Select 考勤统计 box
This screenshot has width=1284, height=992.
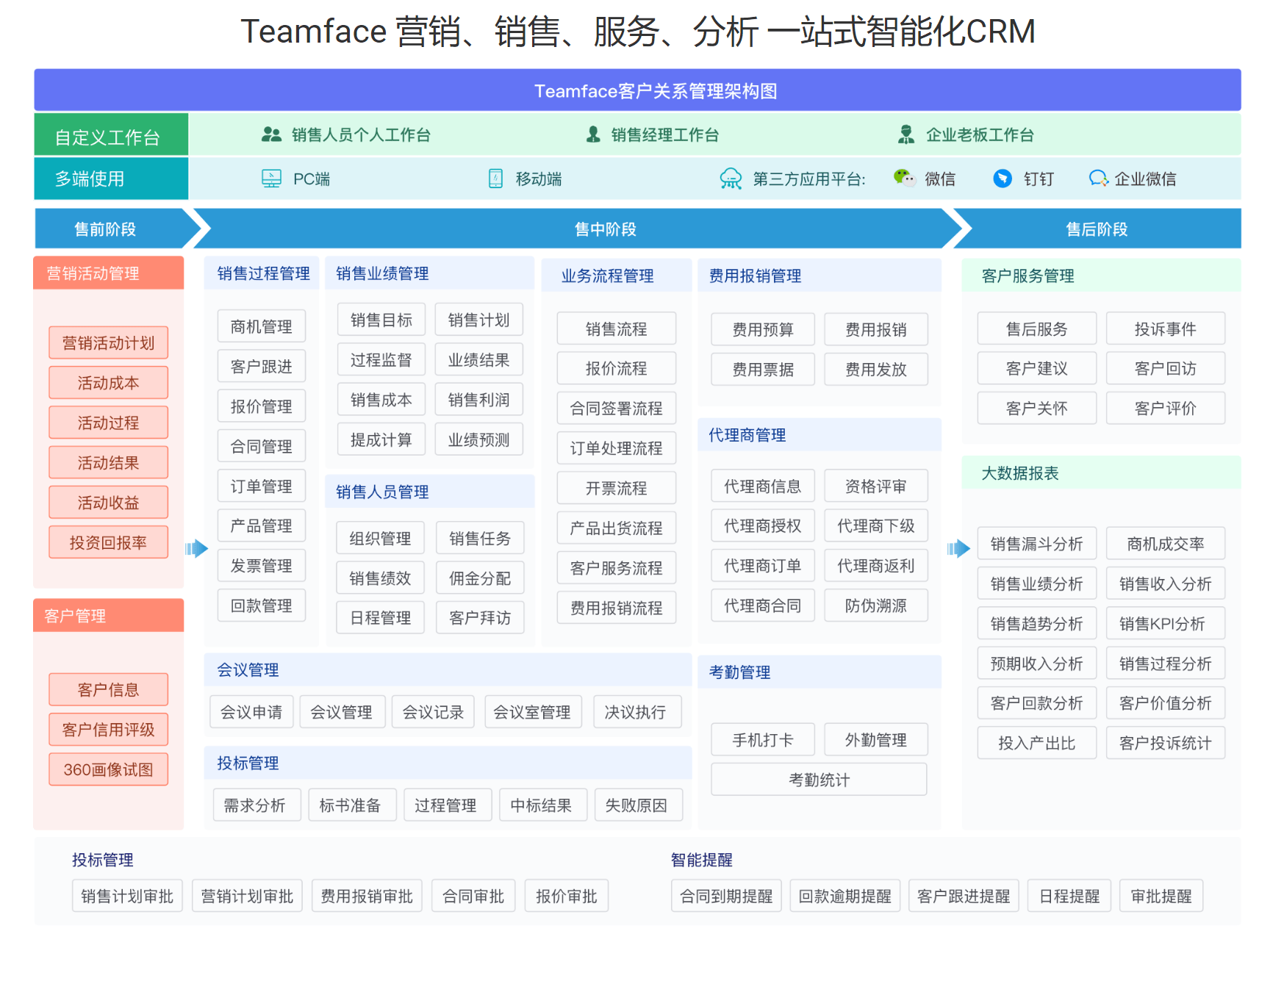point(819,779)
